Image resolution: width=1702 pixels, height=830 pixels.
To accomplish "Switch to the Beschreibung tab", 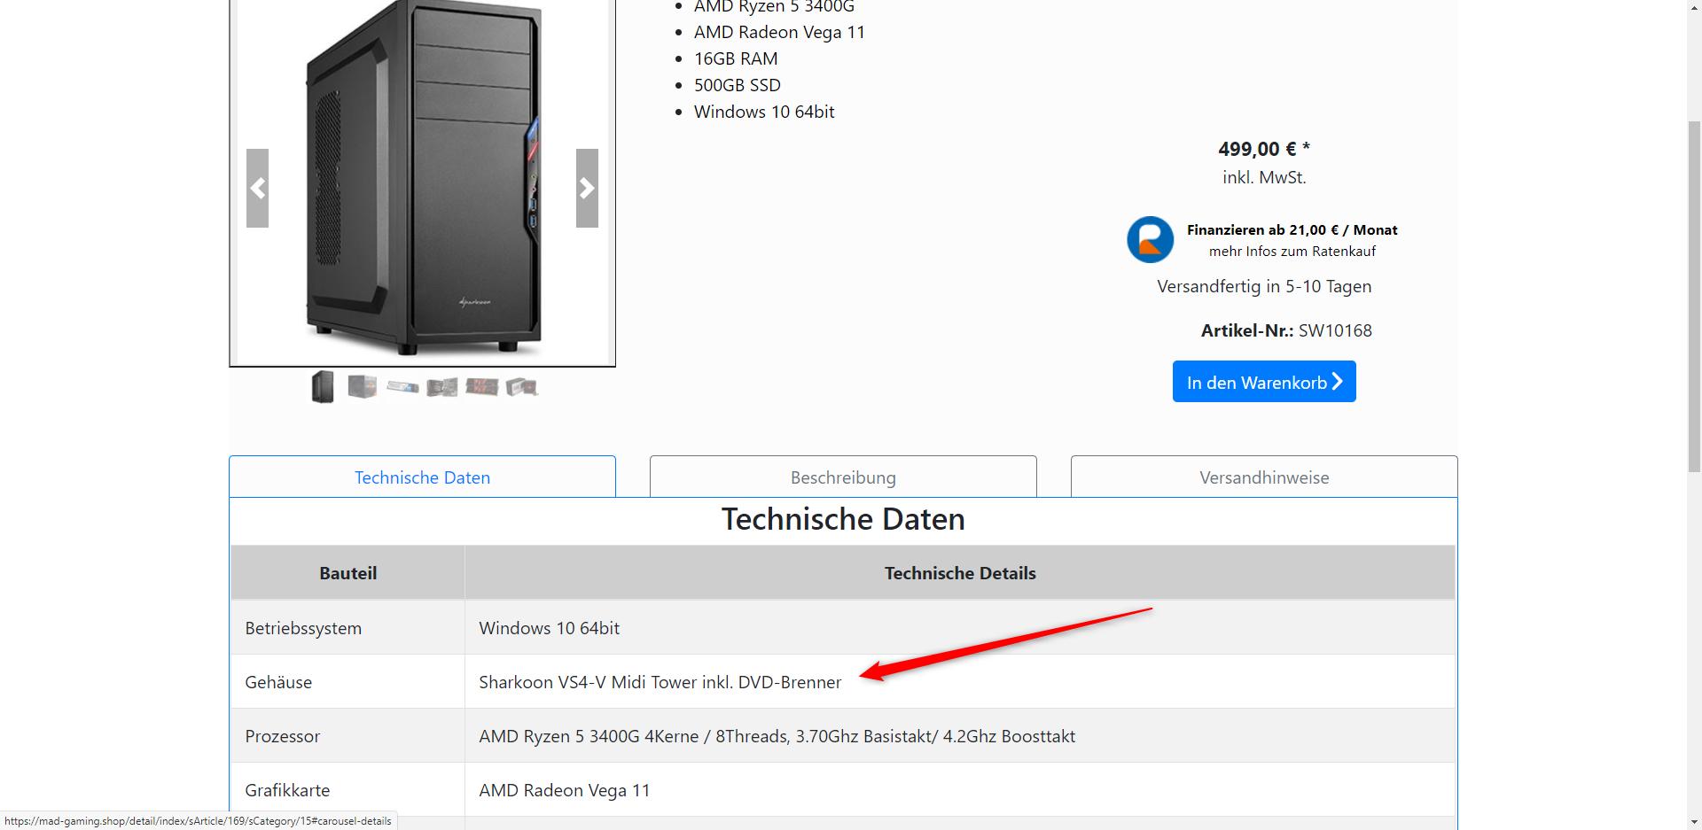I will [843, 477].
